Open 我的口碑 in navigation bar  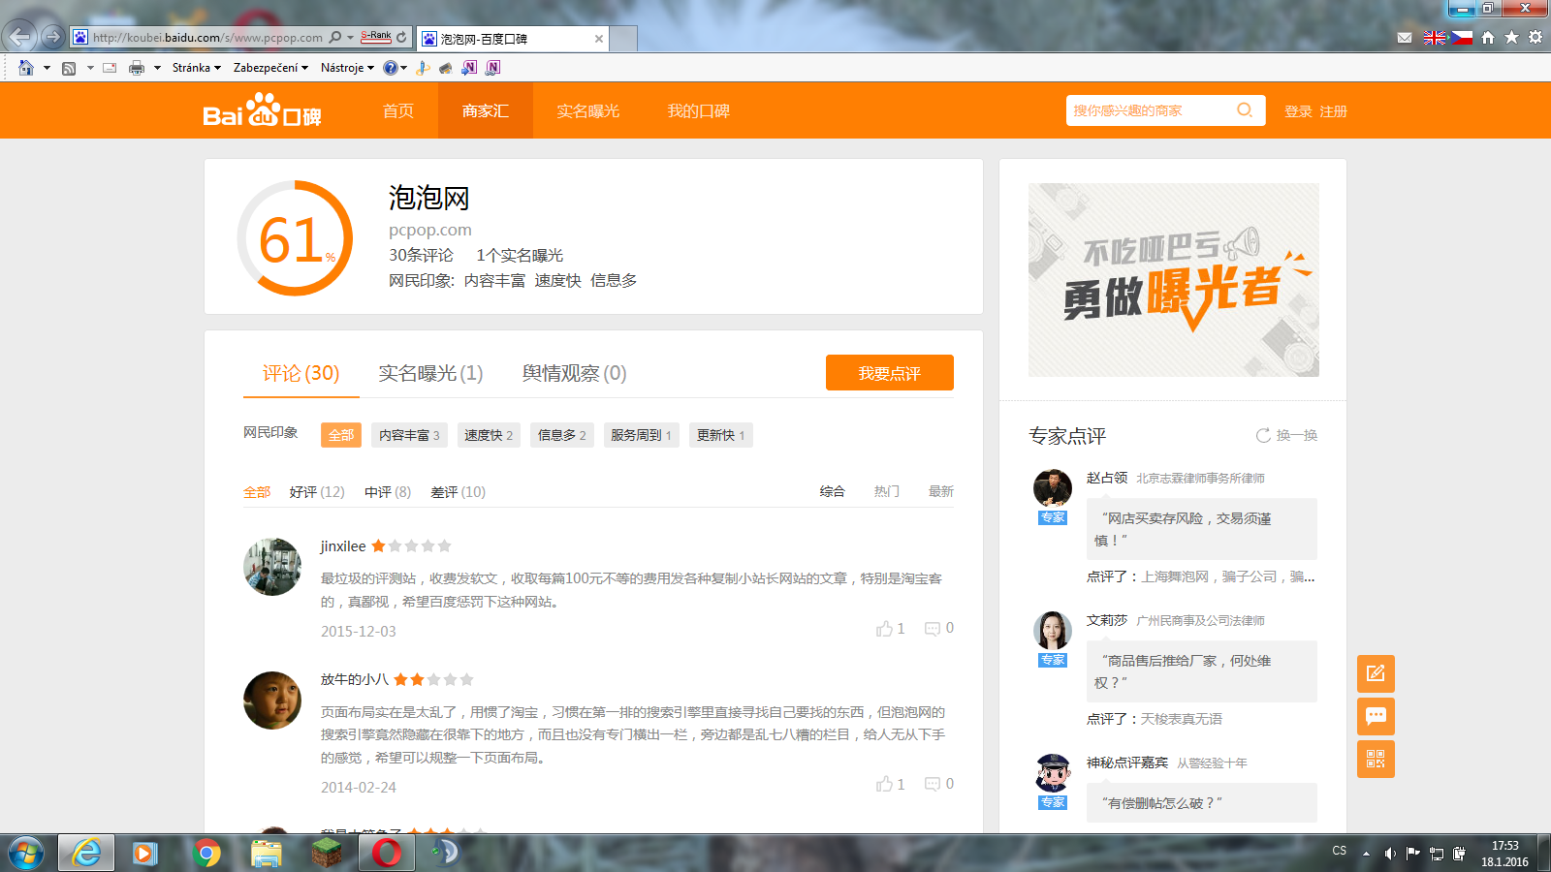tap(699, 110)
